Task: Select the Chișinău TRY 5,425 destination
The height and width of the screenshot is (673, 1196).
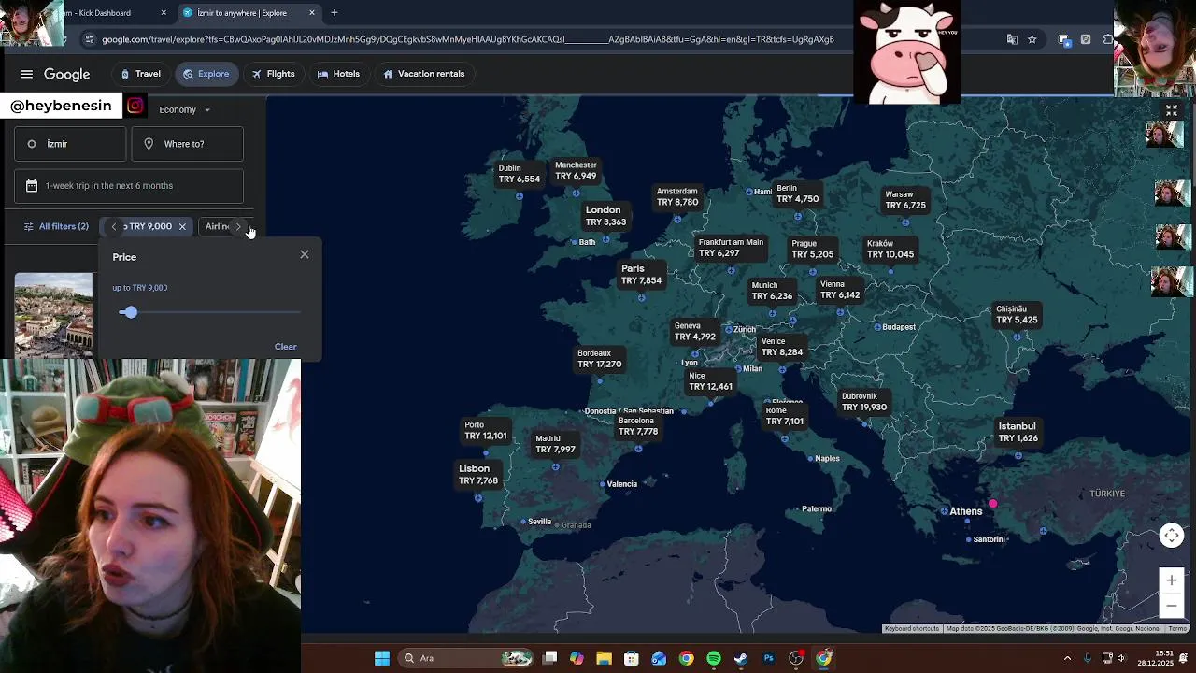Action: (1017, 314)
